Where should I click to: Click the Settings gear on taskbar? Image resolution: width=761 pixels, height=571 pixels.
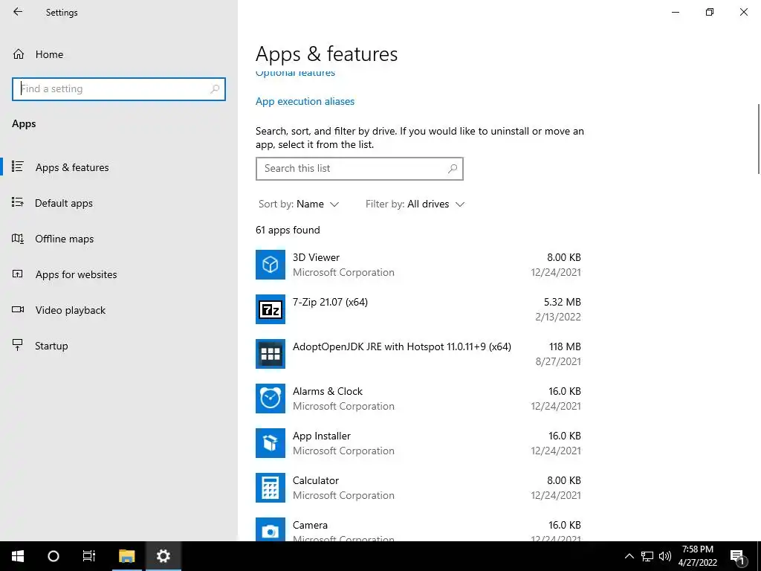163,556
